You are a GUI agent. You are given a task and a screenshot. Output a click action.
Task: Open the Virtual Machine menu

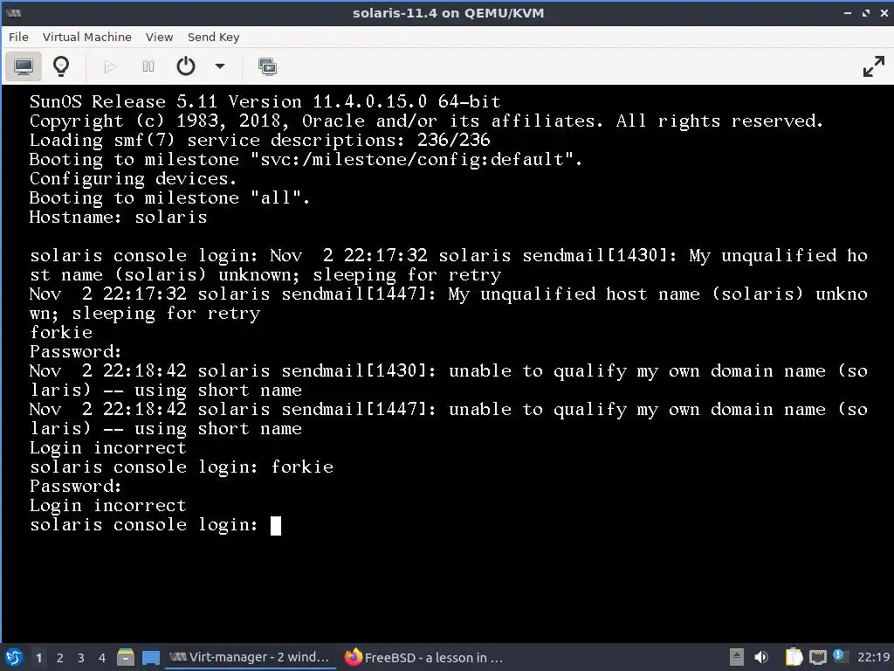point(86,37)
